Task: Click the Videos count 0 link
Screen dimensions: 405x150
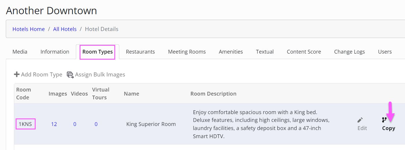Action: (75, 124)
